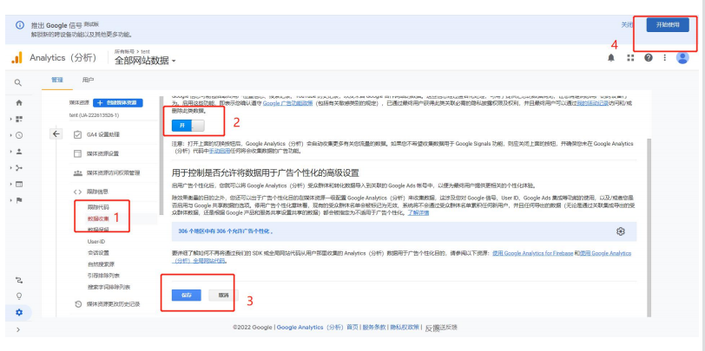Click the Google Analytics logo

click(16, 57)
